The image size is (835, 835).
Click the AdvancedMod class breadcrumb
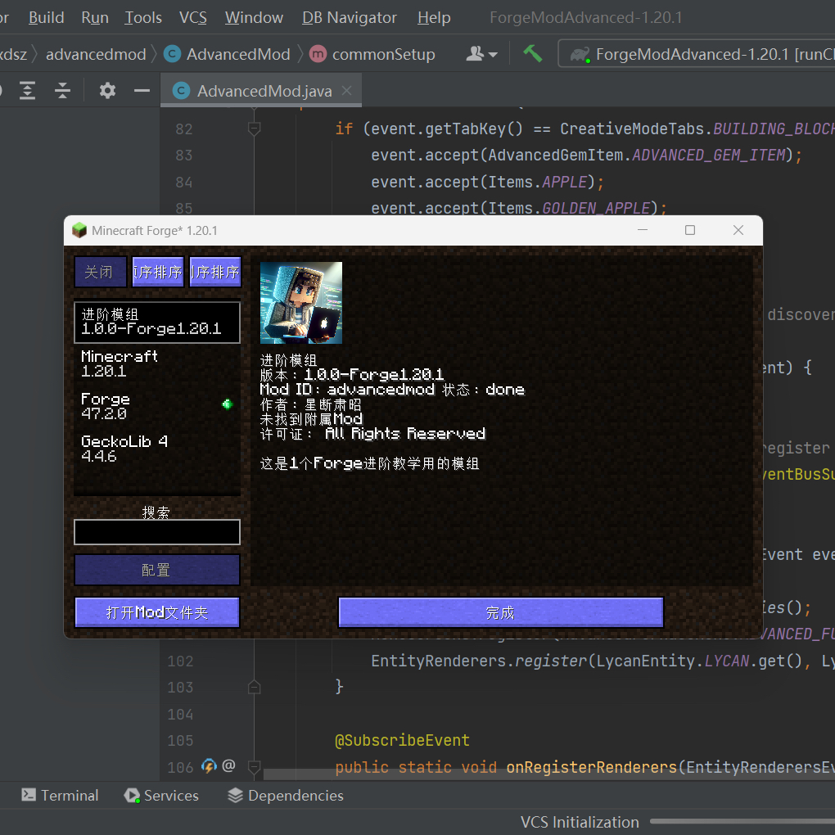tap(227, 54)
